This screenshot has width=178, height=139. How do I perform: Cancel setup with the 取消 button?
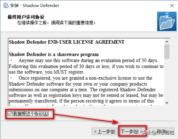pyautogui.click(x=162, y=131)
